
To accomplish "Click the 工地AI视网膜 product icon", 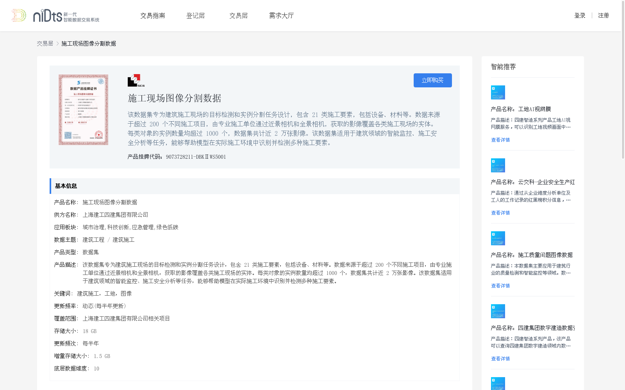I will tap(498, 92).
